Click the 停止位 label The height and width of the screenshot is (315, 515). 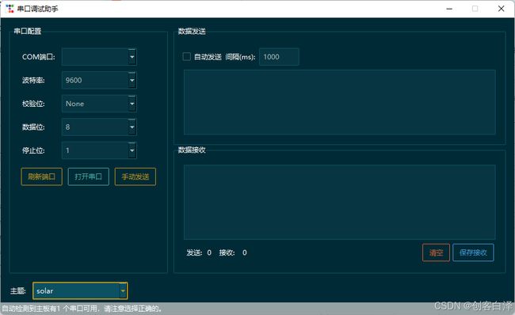[33, 150]
